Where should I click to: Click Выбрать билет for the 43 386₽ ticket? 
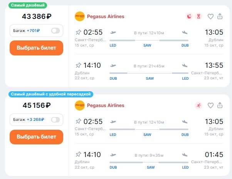pyautogui.click(x=36, y=48)
